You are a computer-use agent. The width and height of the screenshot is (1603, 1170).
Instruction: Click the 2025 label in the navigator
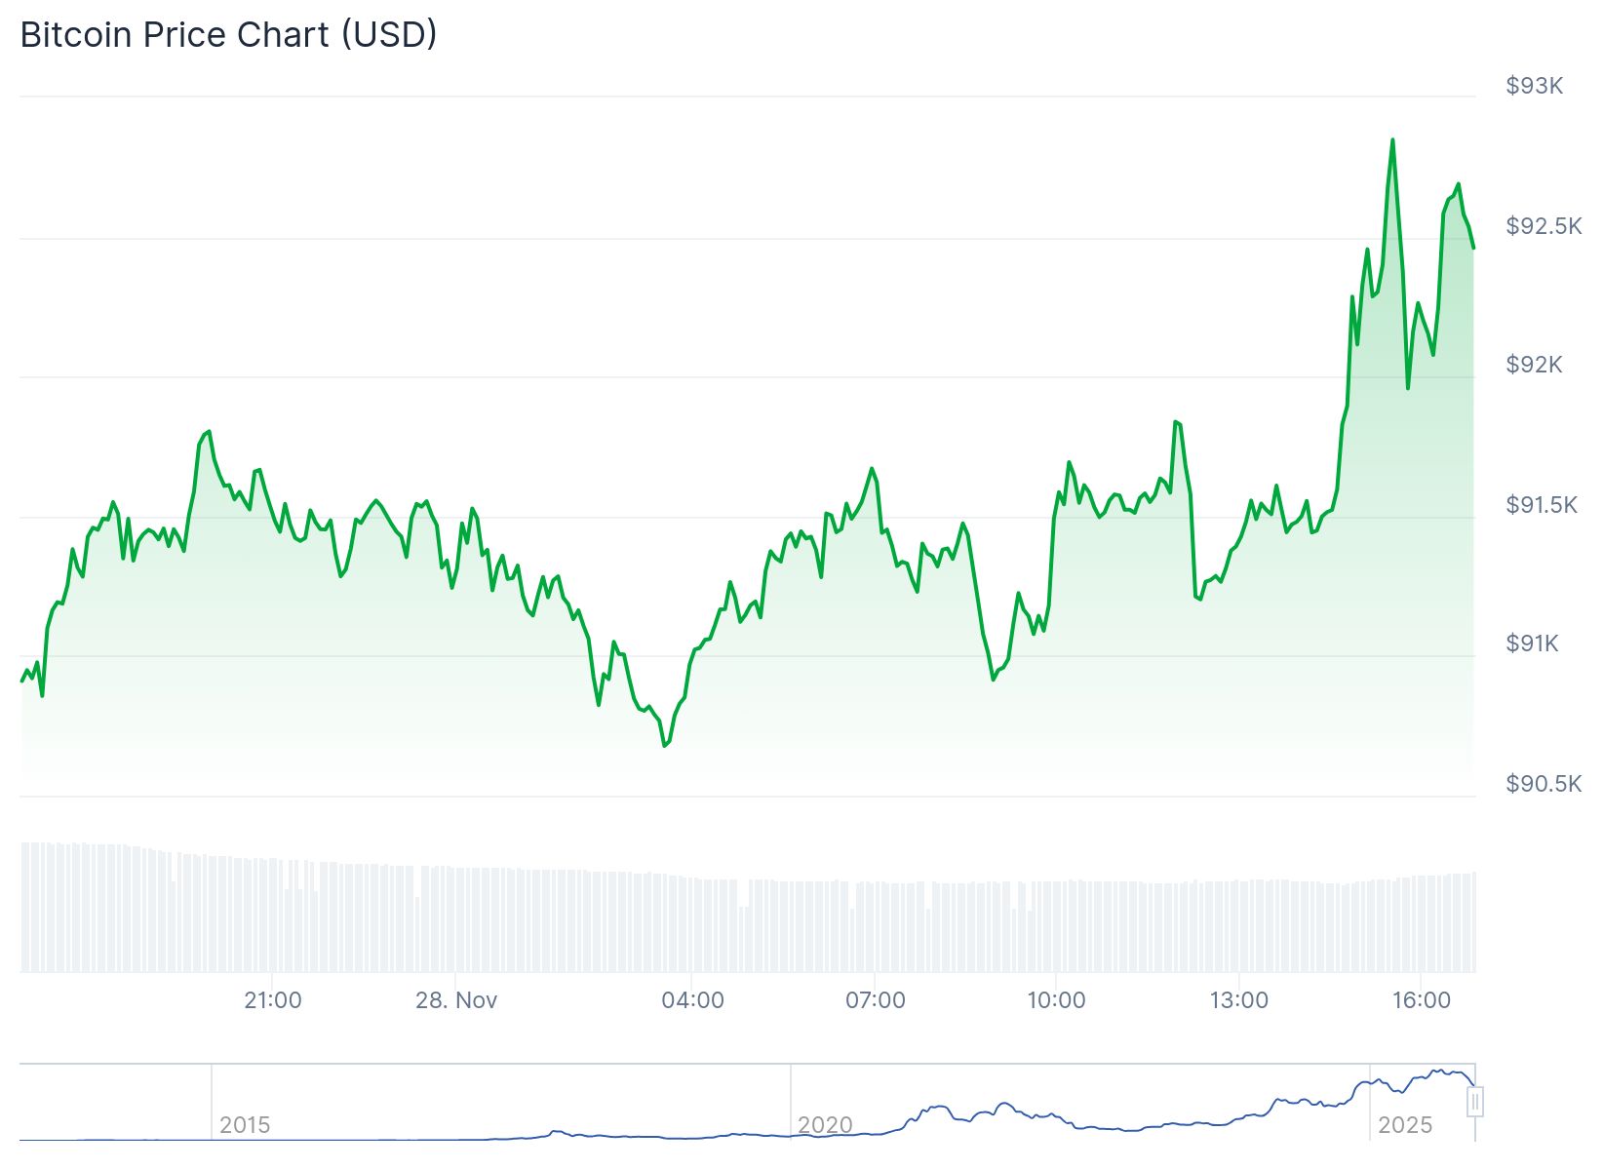pos(1404,1125)
